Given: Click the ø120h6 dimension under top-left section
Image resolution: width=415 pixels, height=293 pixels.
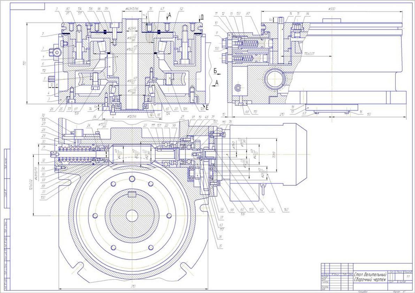Looking at the screenshot, I should [x=131, y=116].
